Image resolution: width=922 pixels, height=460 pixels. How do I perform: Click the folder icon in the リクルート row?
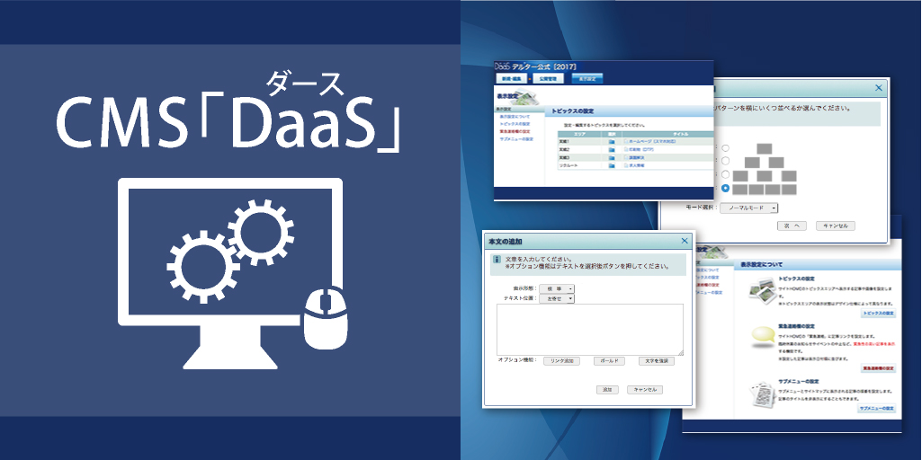click(611, 166)
